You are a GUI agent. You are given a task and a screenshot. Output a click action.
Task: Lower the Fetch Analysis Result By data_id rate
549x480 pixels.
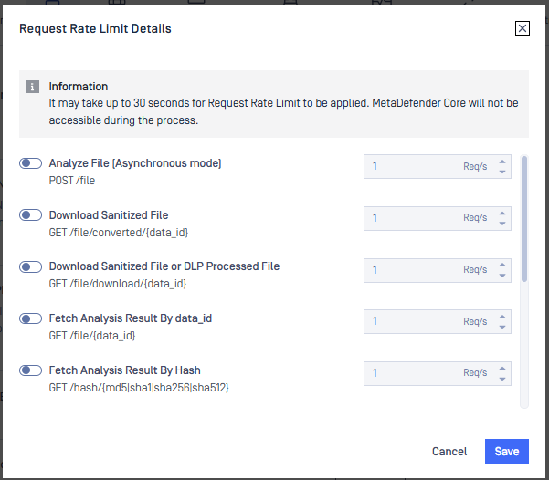coord(501,328)
